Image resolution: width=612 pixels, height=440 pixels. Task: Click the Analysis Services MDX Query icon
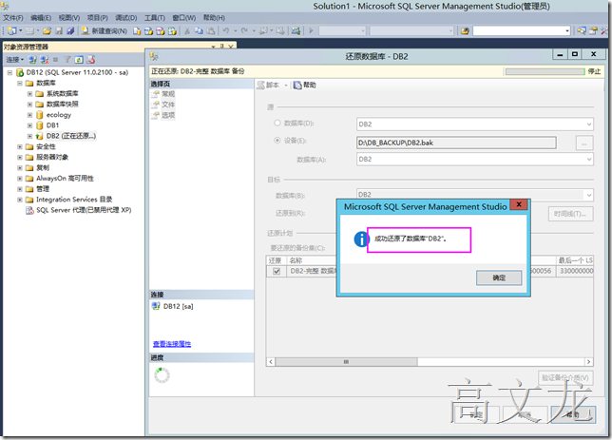click(148, 30)
